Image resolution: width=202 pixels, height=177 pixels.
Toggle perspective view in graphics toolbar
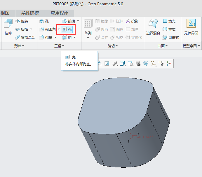146,64
